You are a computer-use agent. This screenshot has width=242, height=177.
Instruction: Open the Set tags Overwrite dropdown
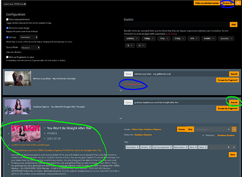click(x=29, y=37)
